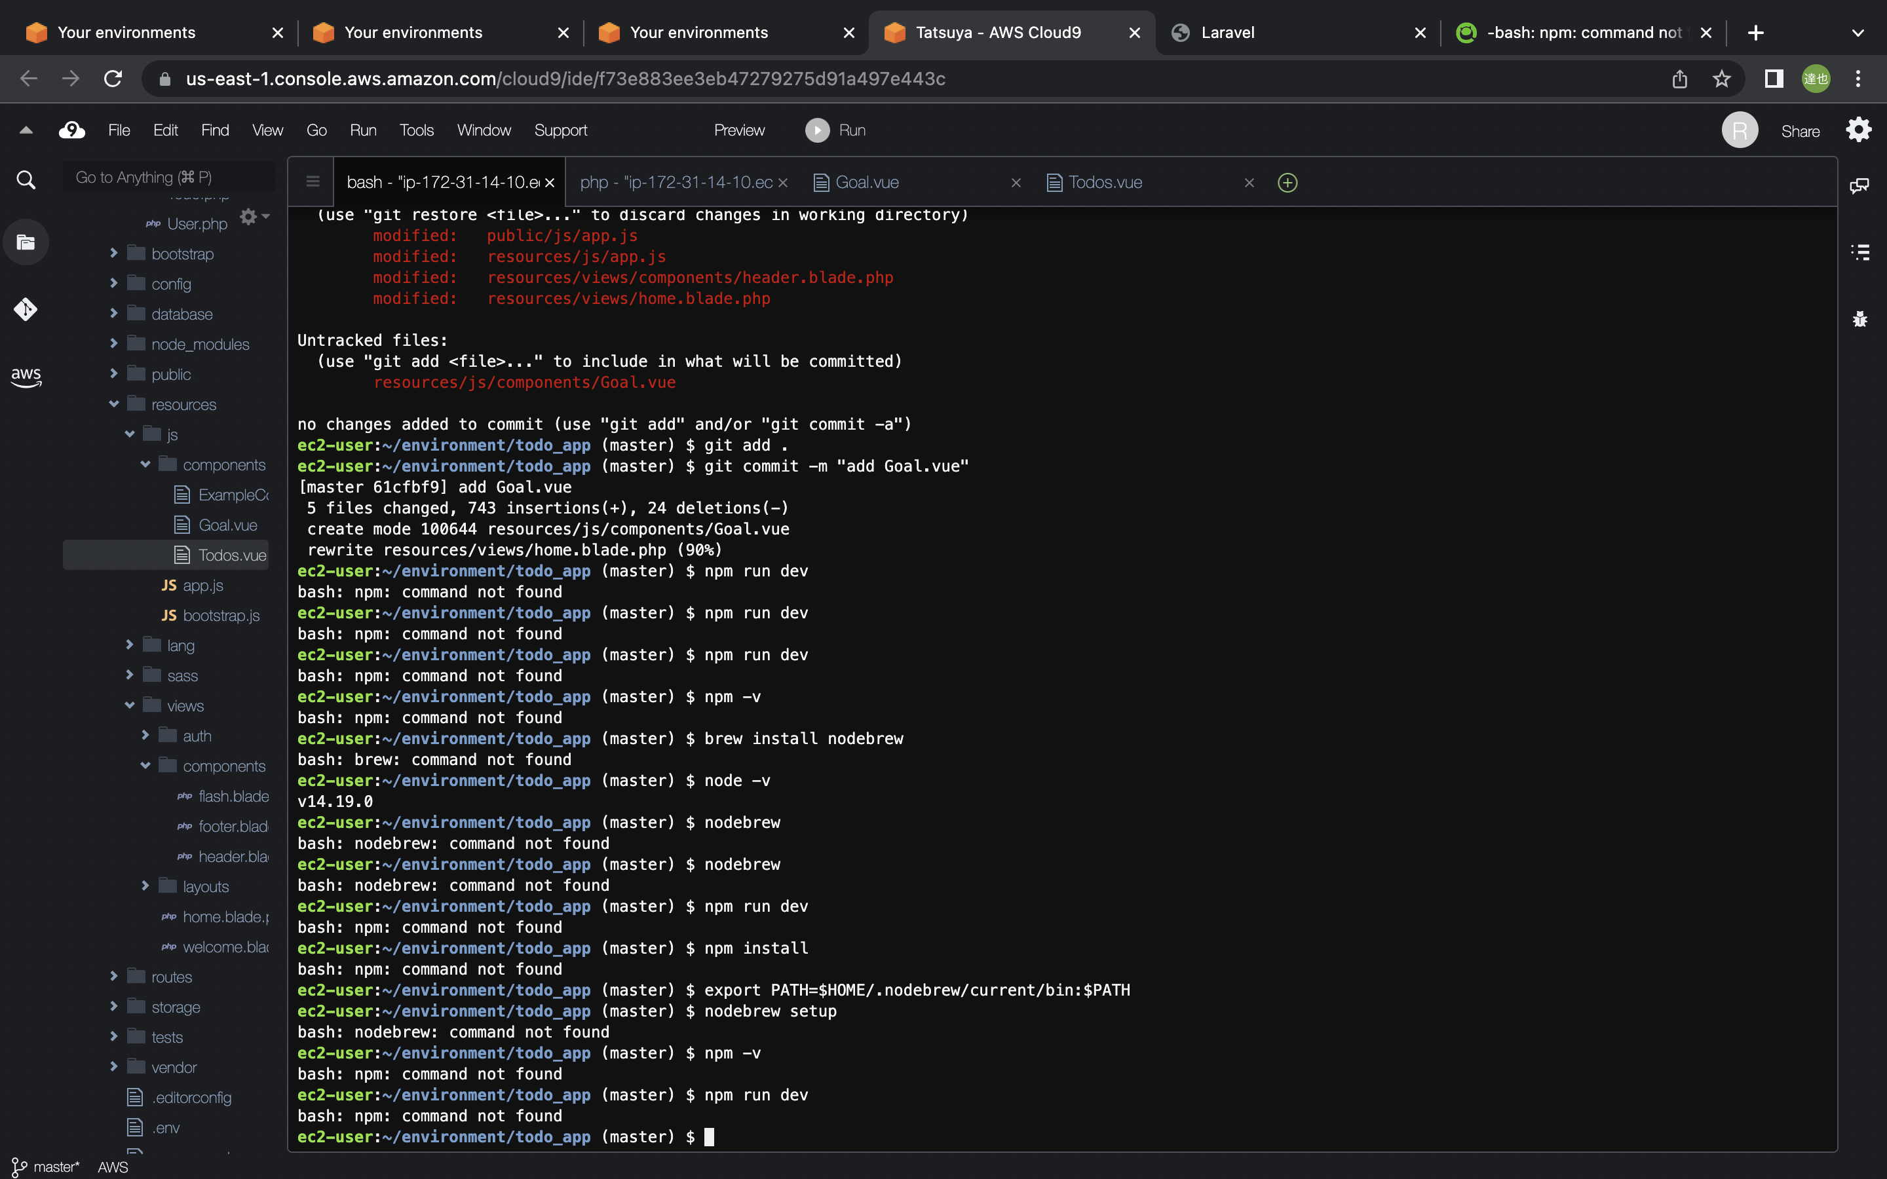Image resolution: width=1887 pixels, height=1179 pixels.
Task: Collapse the resources folder
Action: (x=114, y=404)
